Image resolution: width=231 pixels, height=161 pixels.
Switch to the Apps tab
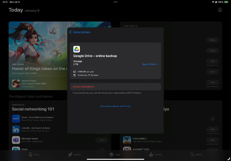point(115,155)
